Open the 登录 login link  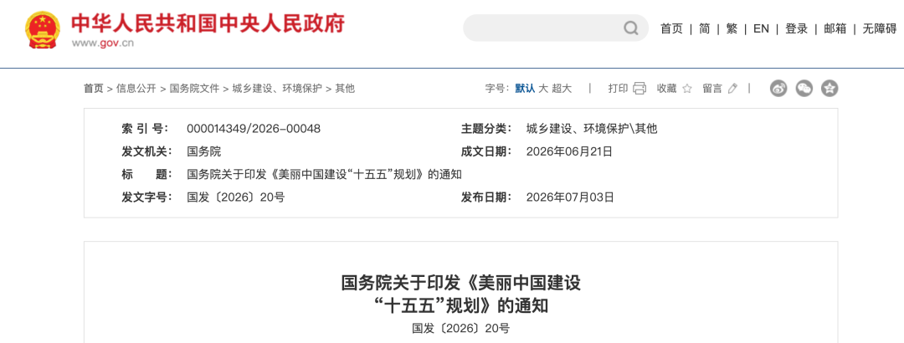coord(796,28)
